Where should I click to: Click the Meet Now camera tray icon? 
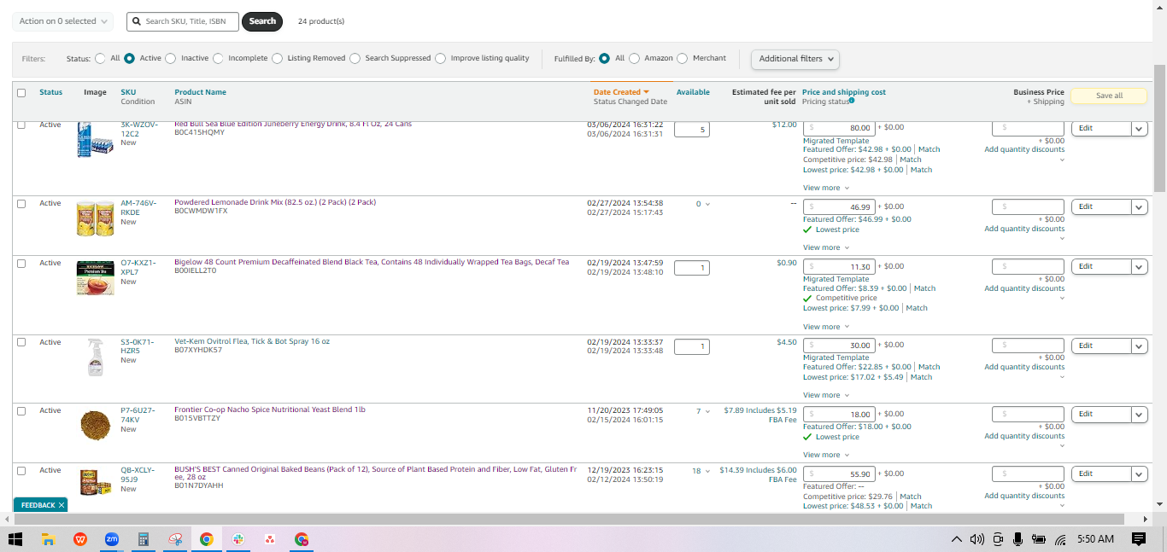(x=997, y=539)
